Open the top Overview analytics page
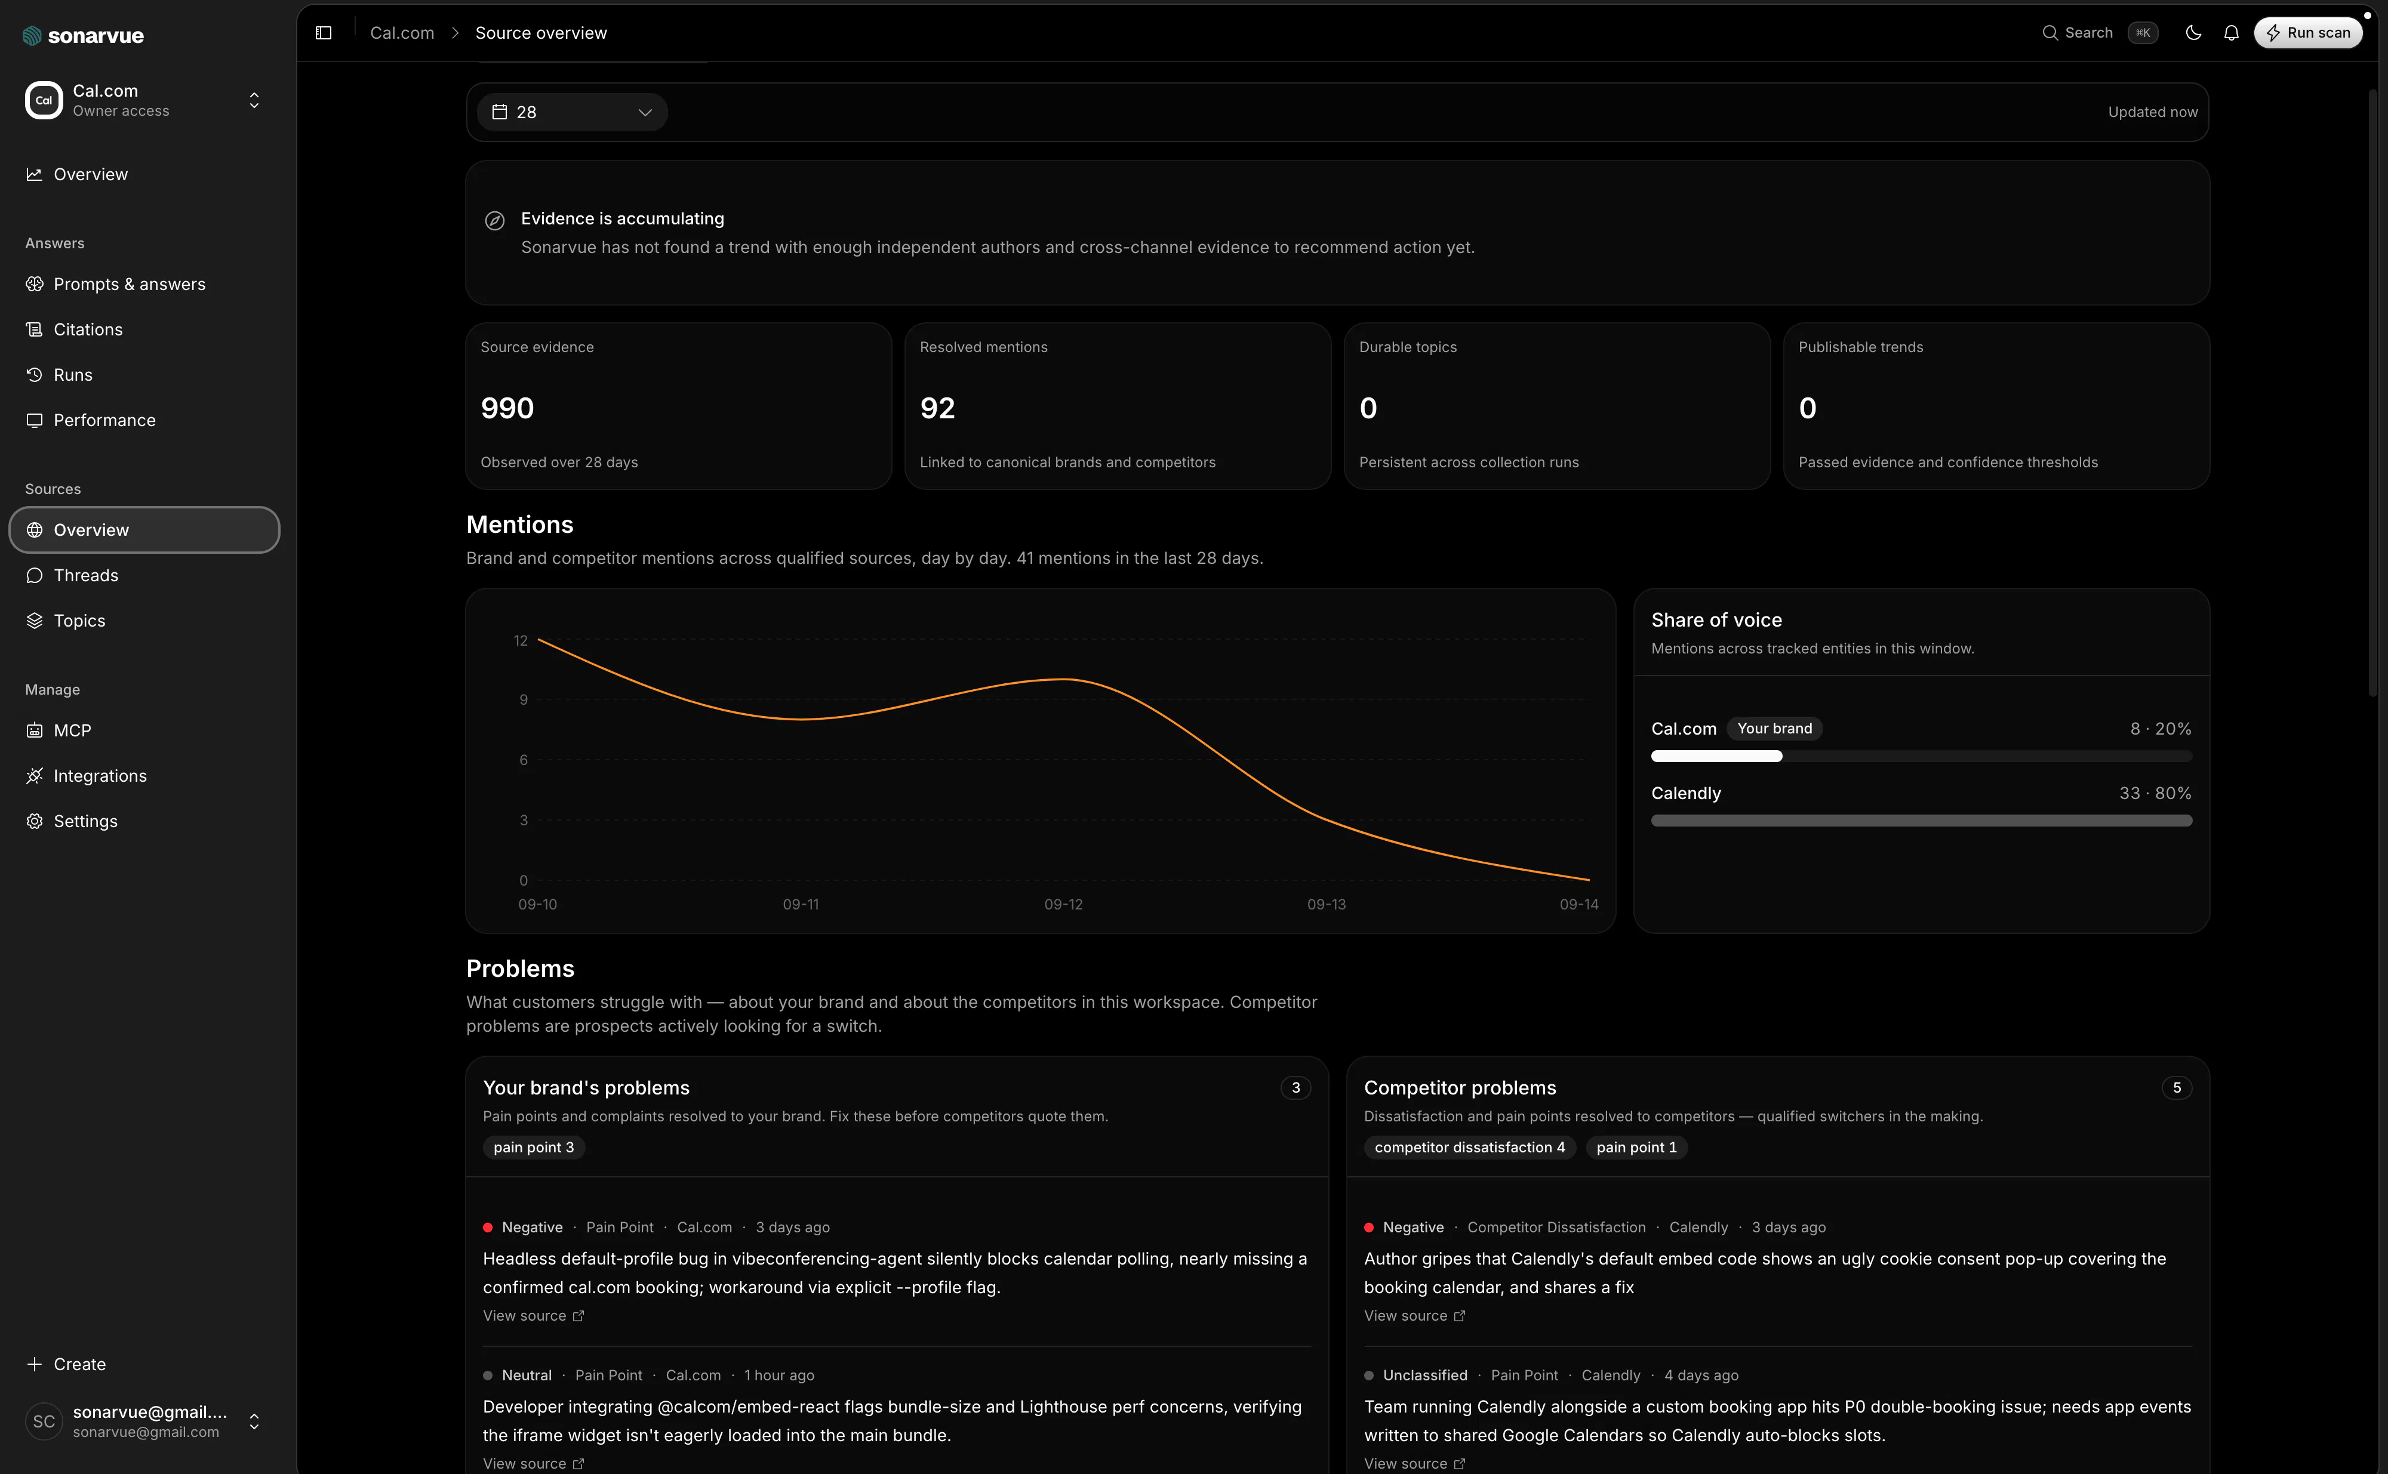Screen dimensions: 2388x1474 144,174
